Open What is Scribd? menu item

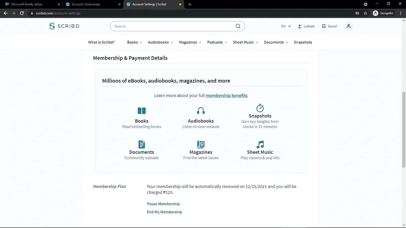point(101,42)
